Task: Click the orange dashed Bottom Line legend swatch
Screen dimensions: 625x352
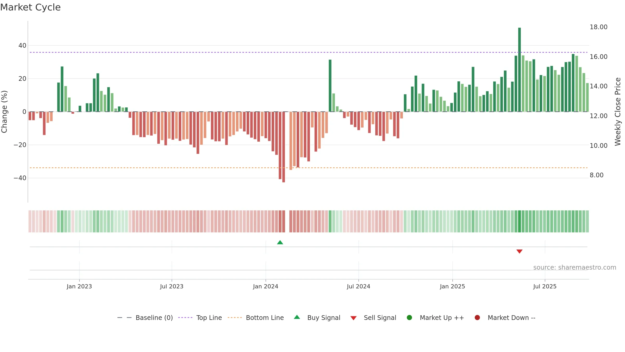Action: pyautogui.click(x=235, y=318)
